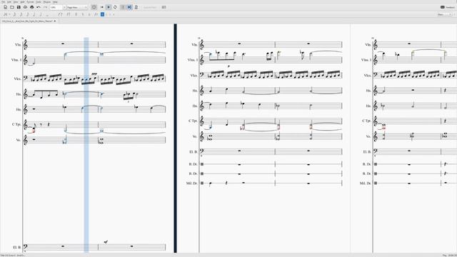
Task: Click the C Tpt. label on first page
Action: point(16,124)
